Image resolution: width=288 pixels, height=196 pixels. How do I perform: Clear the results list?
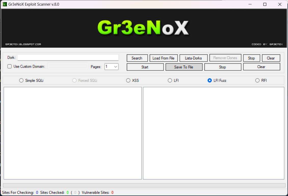coord(261,67)
